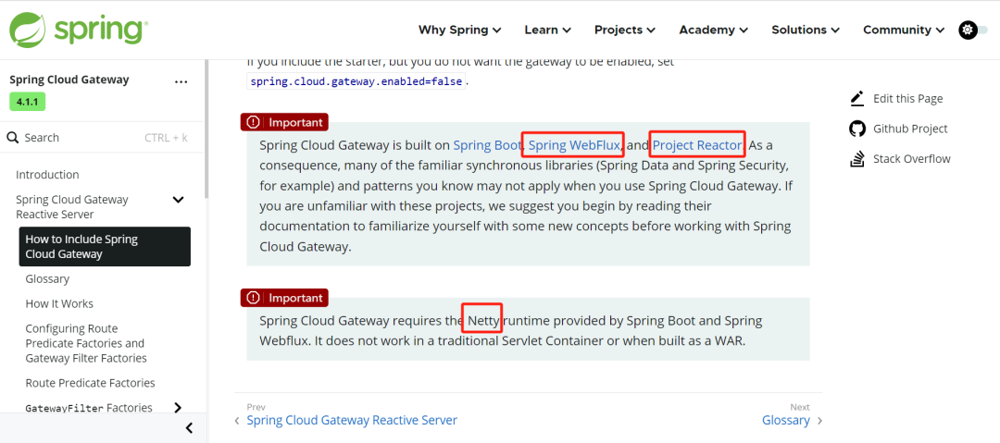Select How to Include Spring Cloud Gateway
This screenshot has height=443, width=1000.
(x=105, y=247)
